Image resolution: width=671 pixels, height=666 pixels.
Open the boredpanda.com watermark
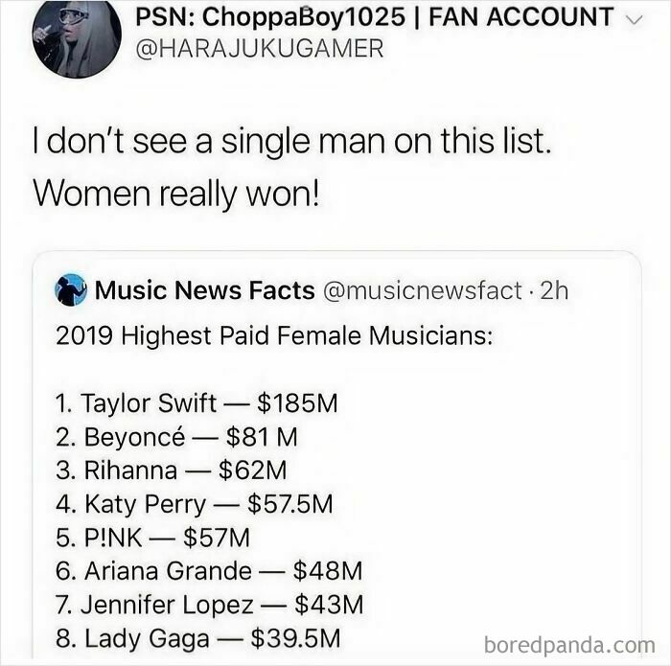coord(569,645)
